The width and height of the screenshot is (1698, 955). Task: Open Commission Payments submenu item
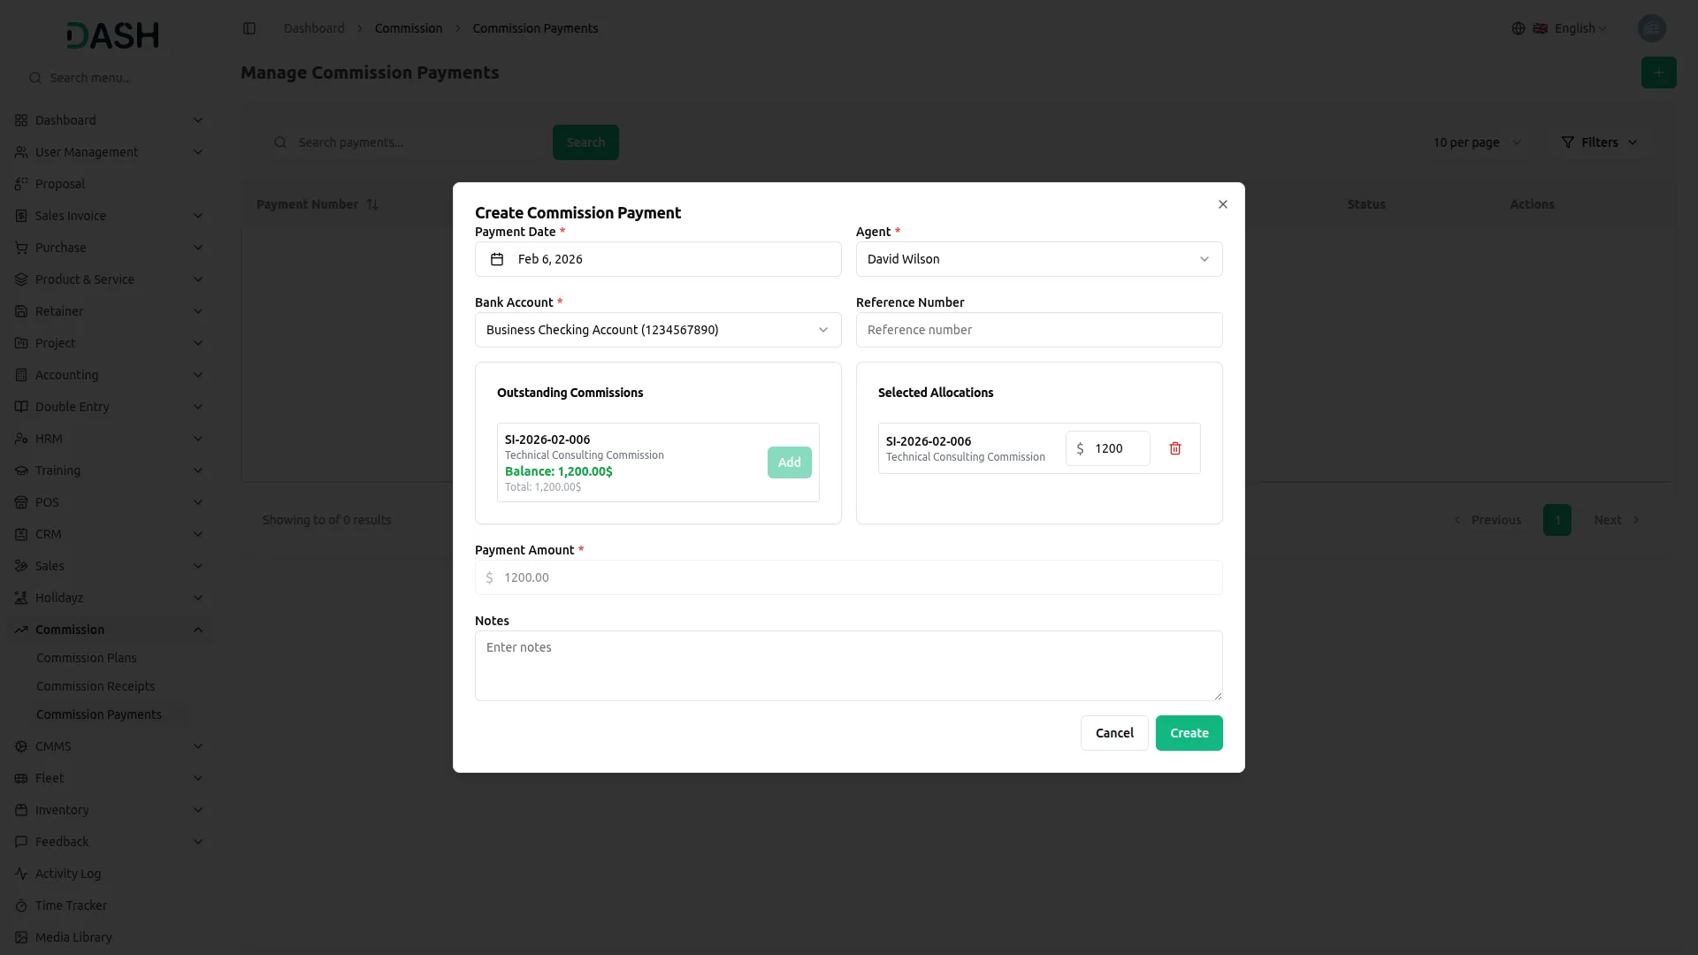99,714
